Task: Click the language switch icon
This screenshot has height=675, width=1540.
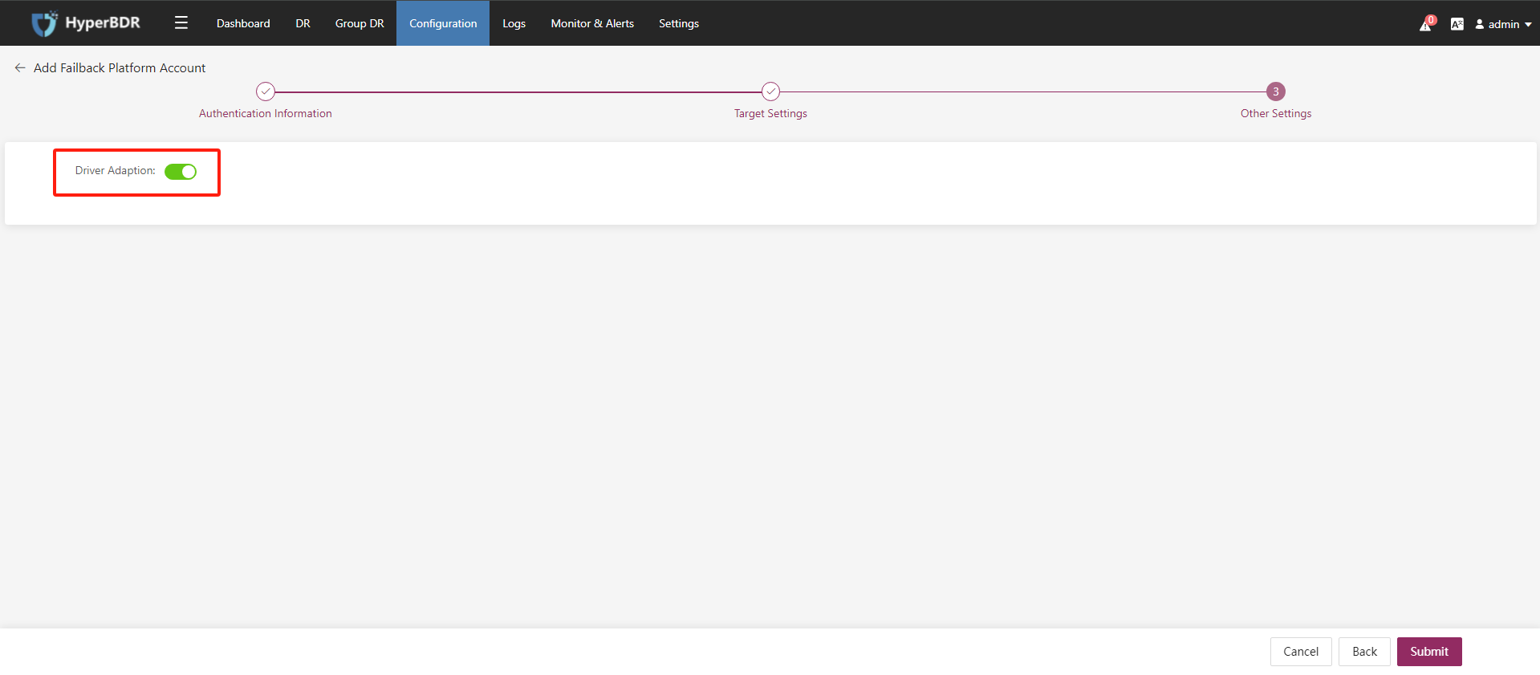Action: click(x=1457, y=24)
